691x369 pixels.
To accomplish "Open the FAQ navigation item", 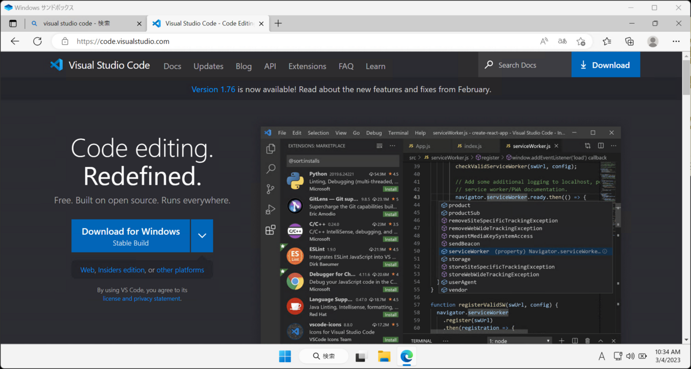I will 346,66.
